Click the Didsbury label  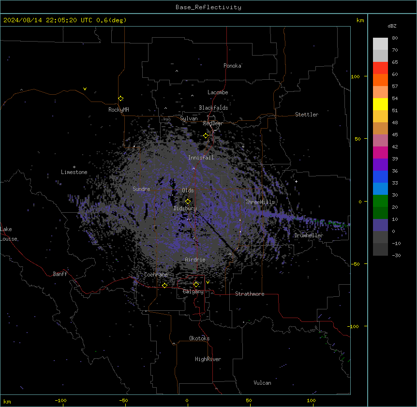[x=185, y=208]
